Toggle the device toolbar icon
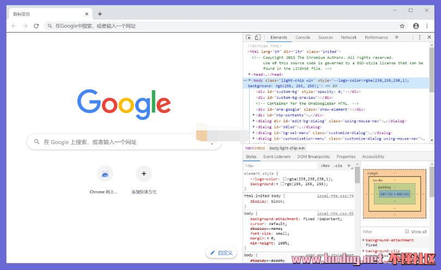 coord(257,37)
